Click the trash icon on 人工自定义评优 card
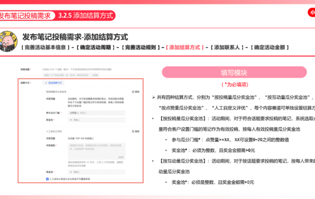This screenshot has width=315, height=199. tap(133, 131)
